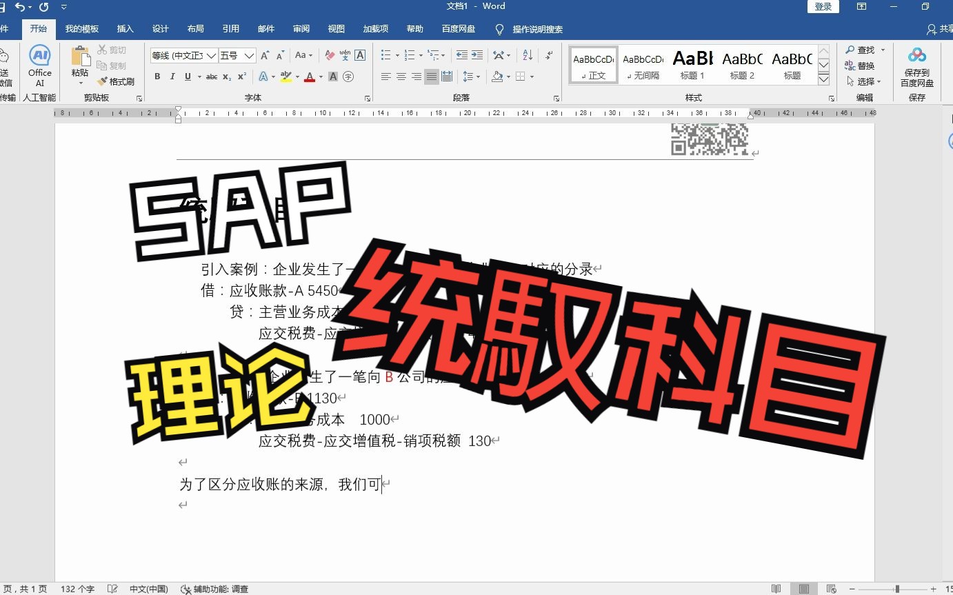Click the word count 132 个字
This screenshot has height=595, width=953.
point(77,589)
